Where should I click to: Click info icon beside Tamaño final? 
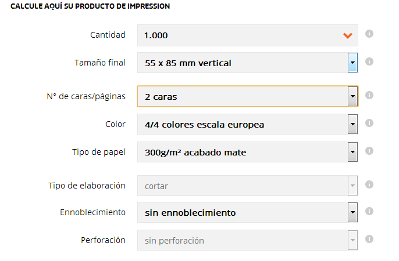[x=369, y=61]
